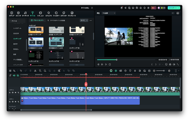Image resolution: width=189 pixels, height=121 pixels.
Task: Select the crop tool in timeline toolbar
Action: (x=45, y=71)
